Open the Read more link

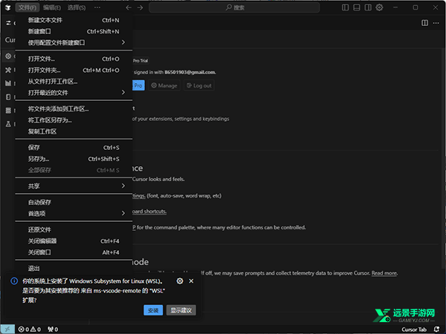coord(384,273)
